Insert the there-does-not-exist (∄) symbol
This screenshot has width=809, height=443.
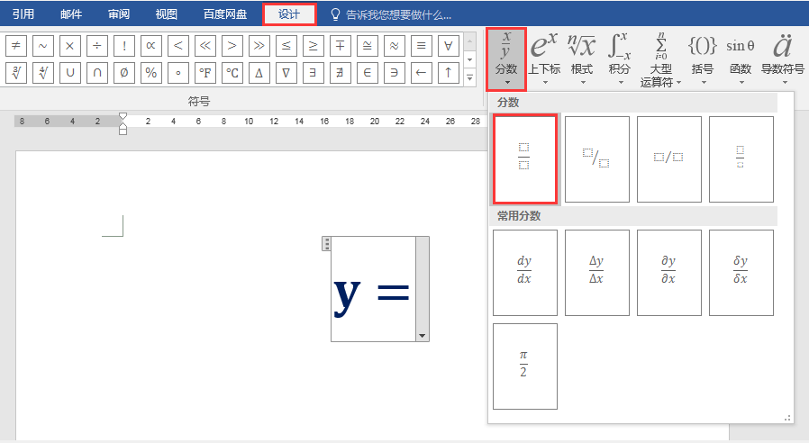340,73
